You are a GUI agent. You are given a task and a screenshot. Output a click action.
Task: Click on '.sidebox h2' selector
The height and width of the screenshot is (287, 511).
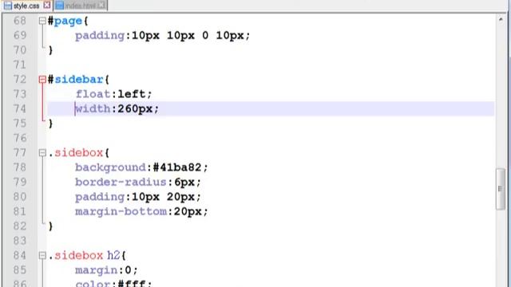84,255
